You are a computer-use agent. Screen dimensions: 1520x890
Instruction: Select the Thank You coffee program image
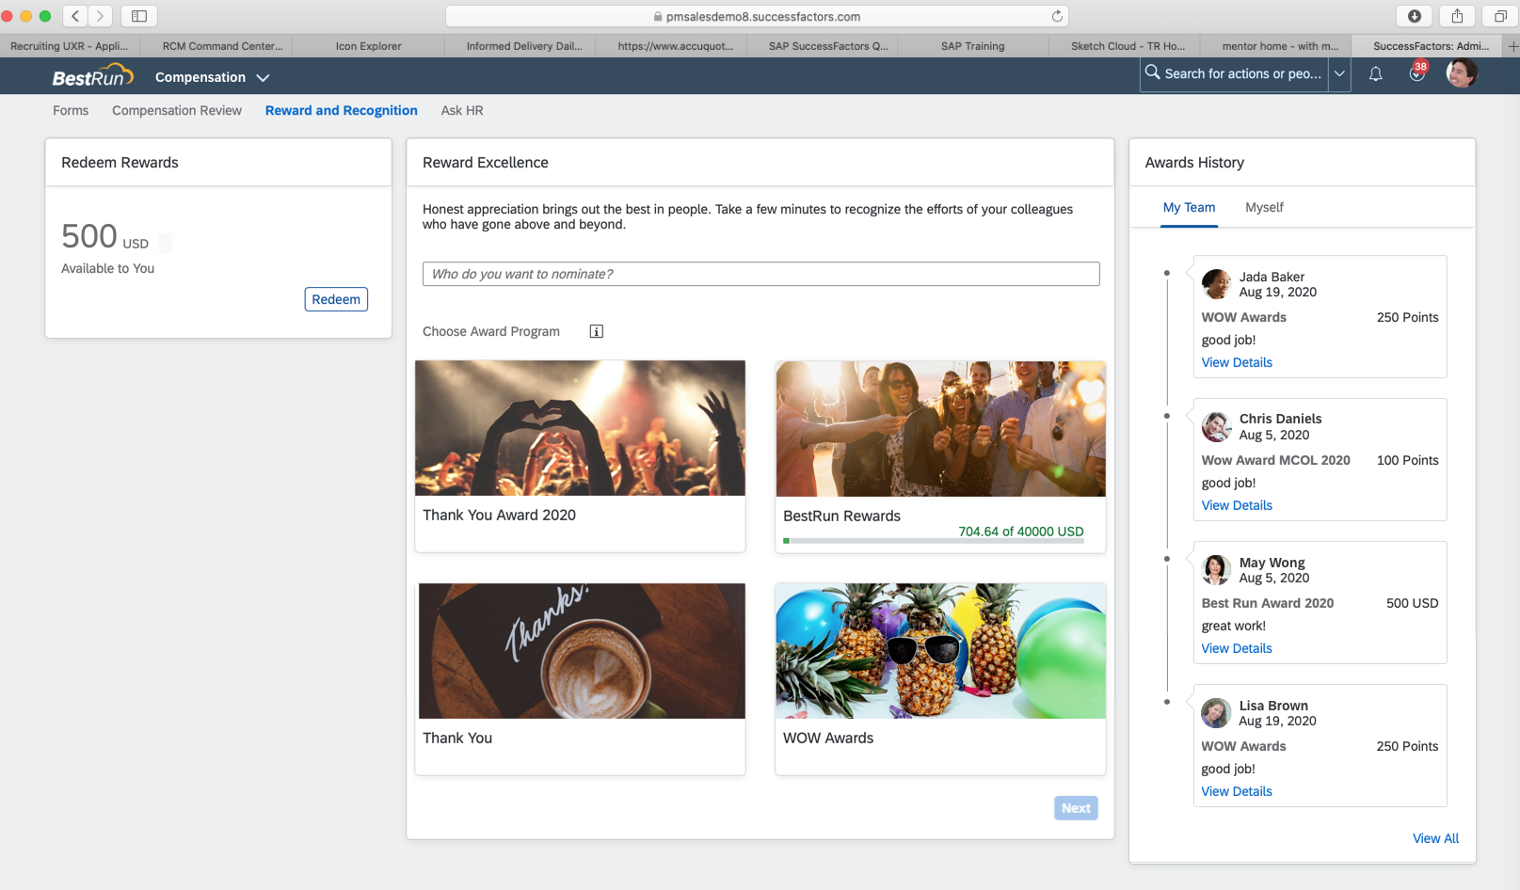point(582,651)
